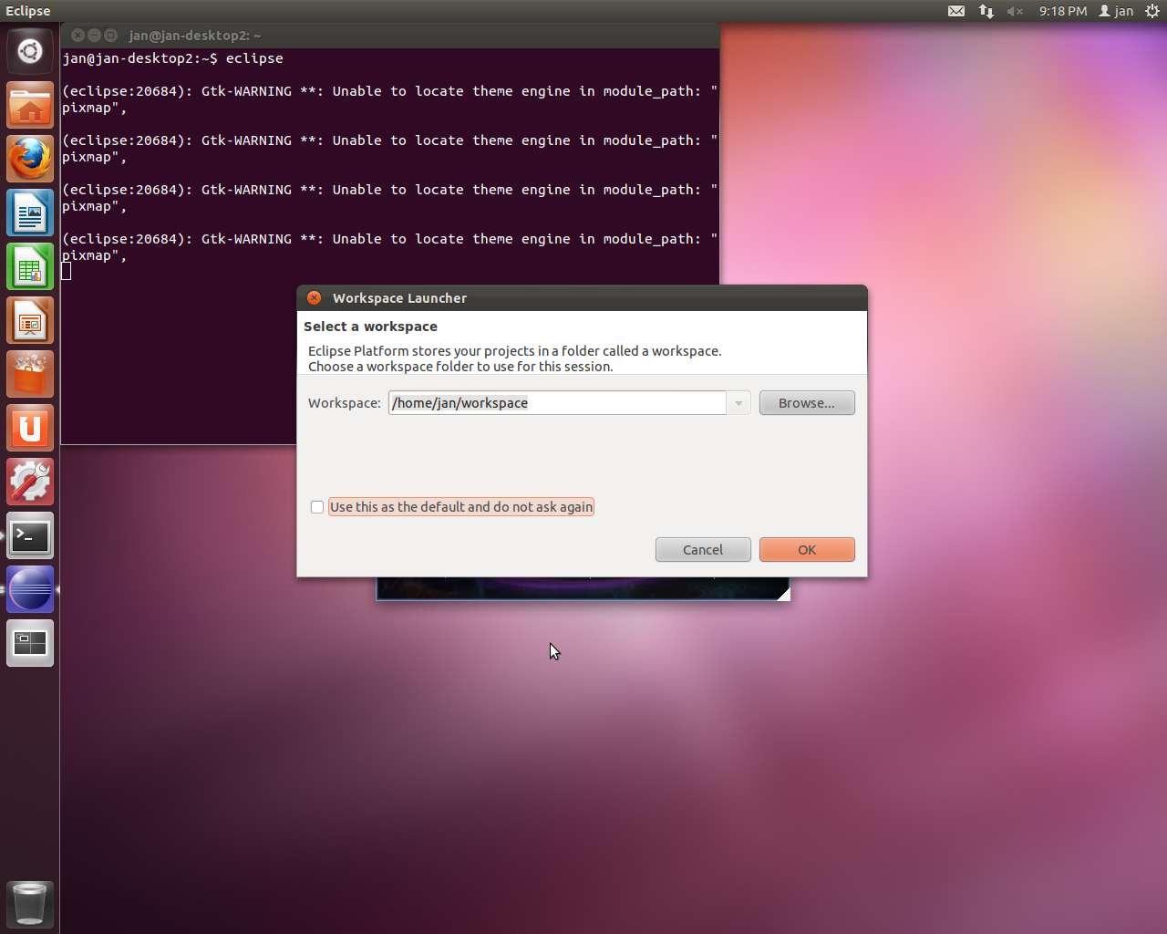1167x934 pixels.
Task: Open LibreOffice Calc from the launcher
Action: (30, 266)
